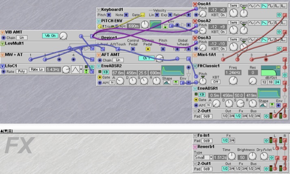The width and height of the screenshot is (290, 174).
Task: Adjust the FltClassic1 Freq knob
Action: pyautogui.click(x=233, y=80)
